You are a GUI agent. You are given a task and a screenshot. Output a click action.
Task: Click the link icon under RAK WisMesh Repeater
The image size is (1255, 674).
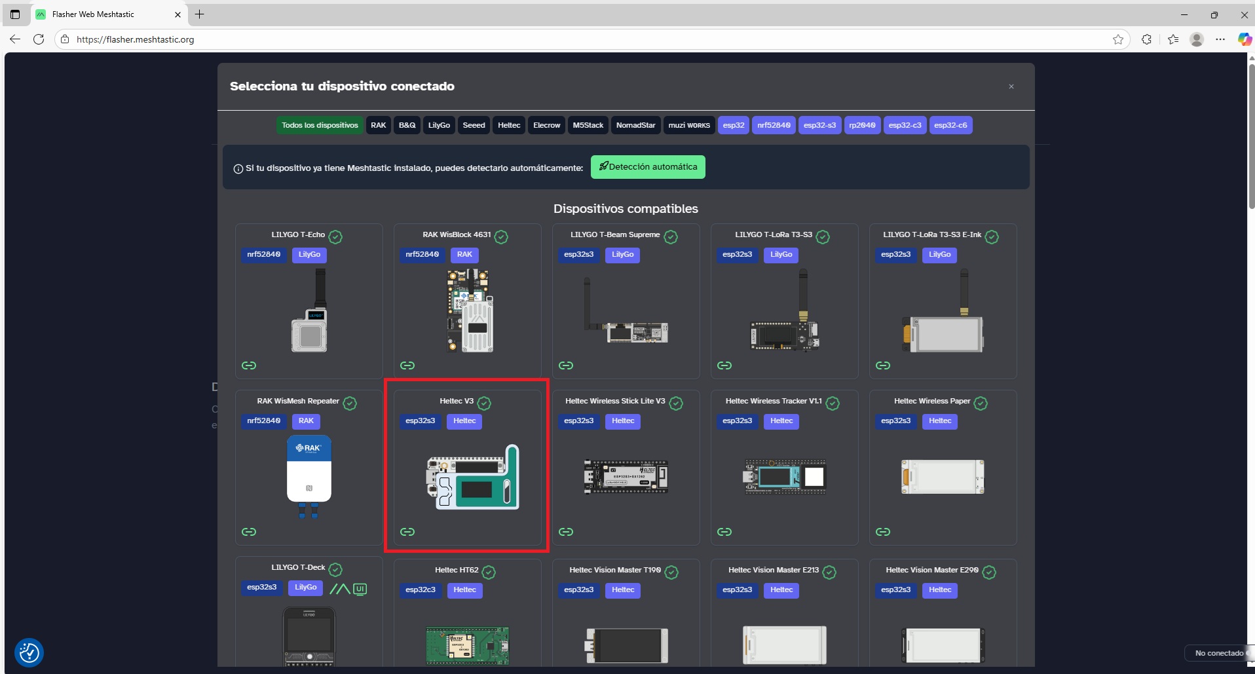[249, 532]
